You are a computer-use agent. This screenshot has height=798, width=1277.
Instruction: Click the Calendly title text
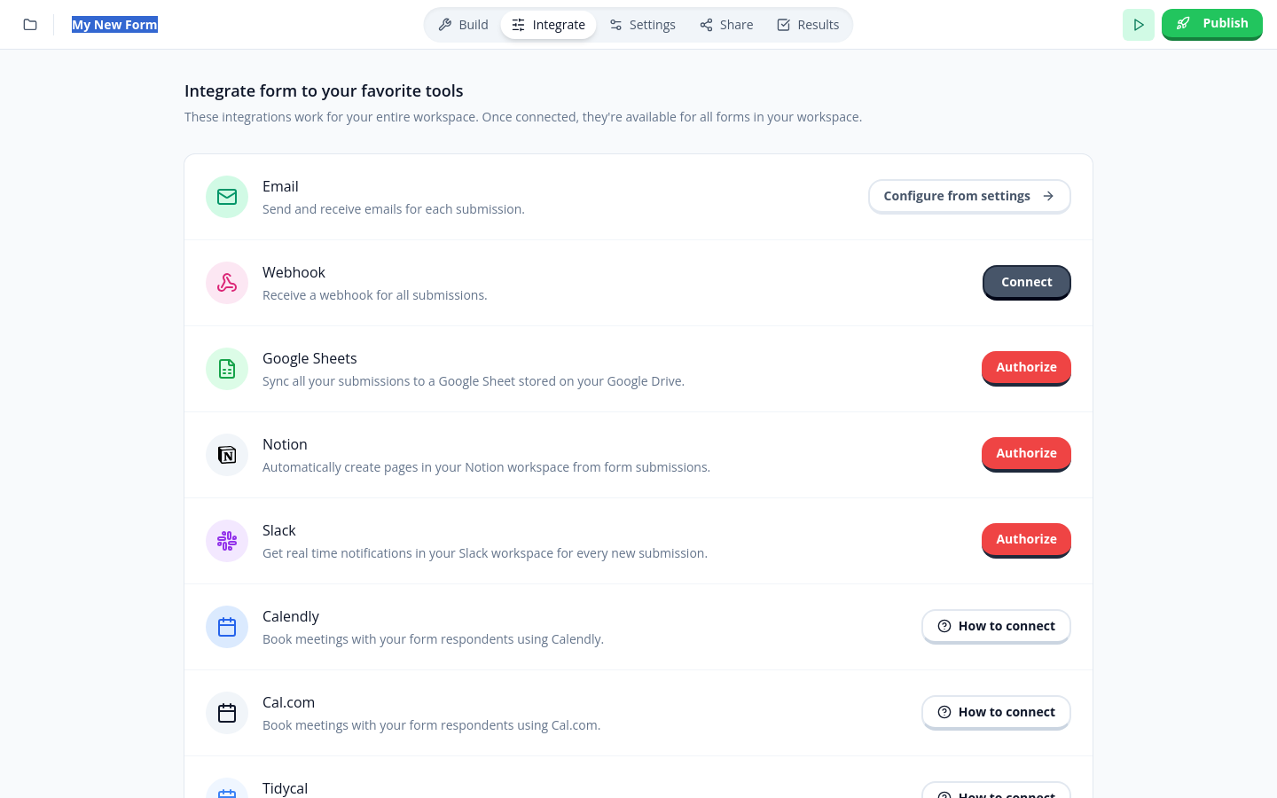tap(291, 616)
